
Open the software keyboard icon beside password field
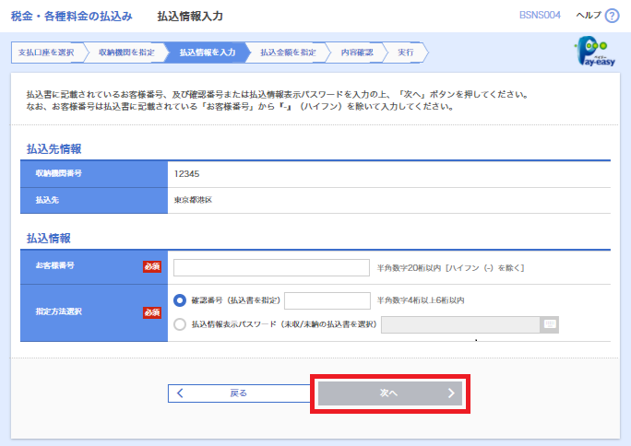tap(550, 323)
